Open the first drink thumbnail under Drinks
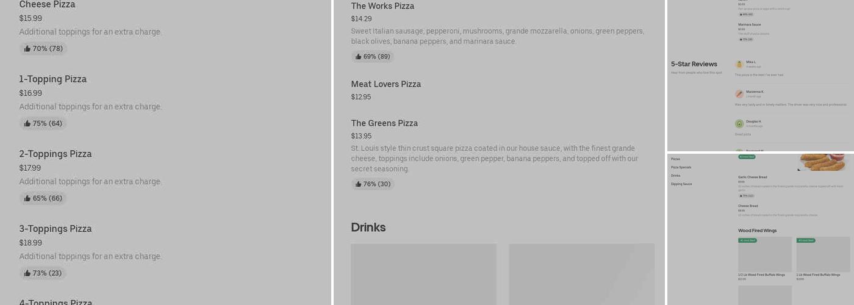The width and height of the screenshot is (854, 305). (423, 274)
